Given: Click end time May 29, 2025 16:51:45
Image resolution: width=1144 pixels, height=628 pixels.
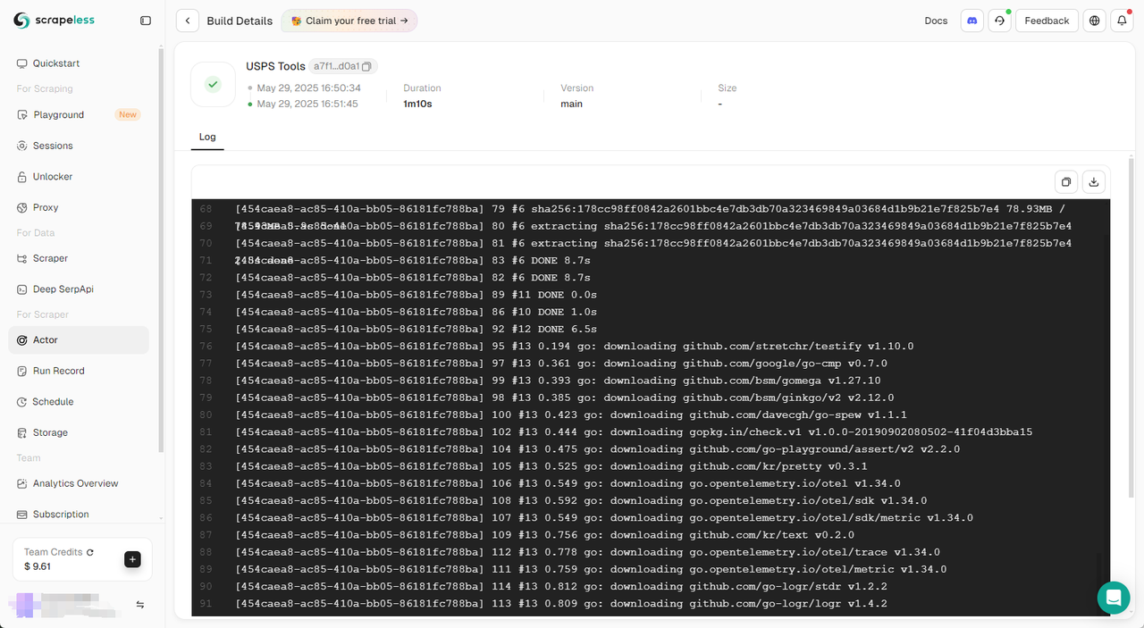Looking at the screenshot, I should [x=307, y=104].
